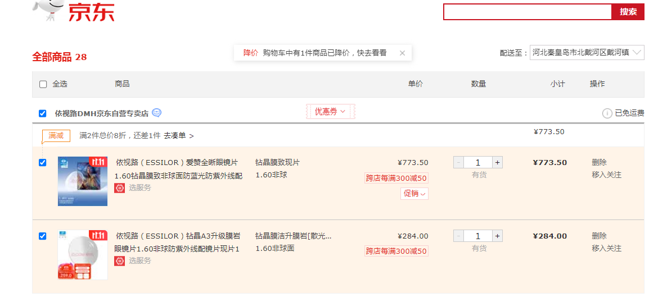
Task: Click 选服务 gear icon for 钻晶A3 lens
Action: click(x=120, y=261)
